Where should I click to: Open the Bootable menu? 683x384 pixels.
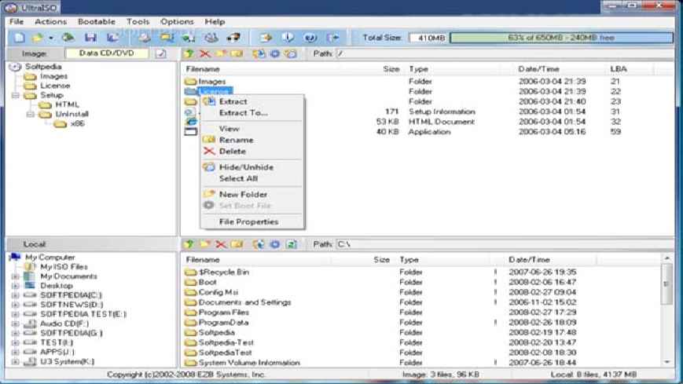click(x=96, y=22)
